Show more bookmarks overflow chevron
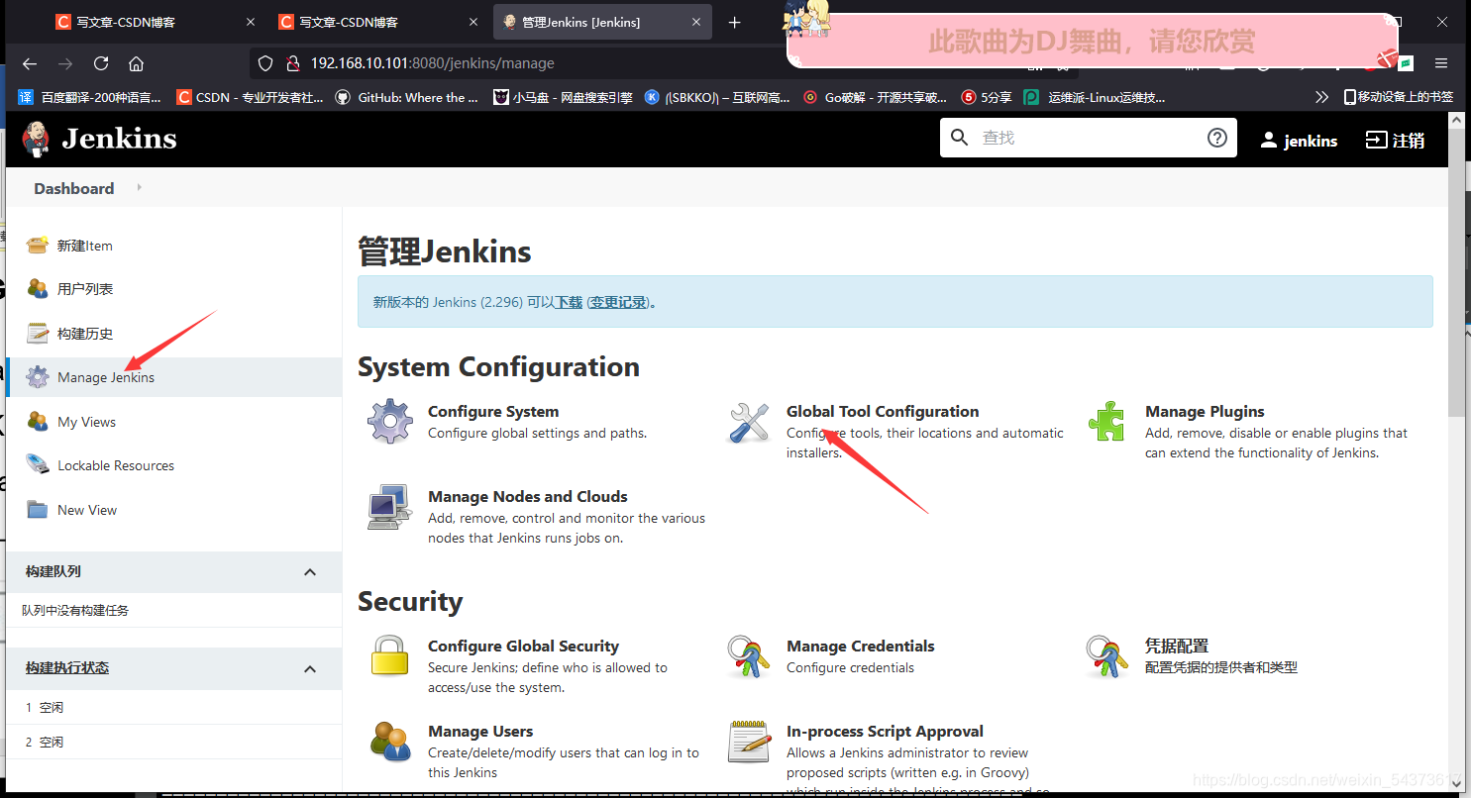Viewport: 1471px width, 798px height. click(1321, 97)
